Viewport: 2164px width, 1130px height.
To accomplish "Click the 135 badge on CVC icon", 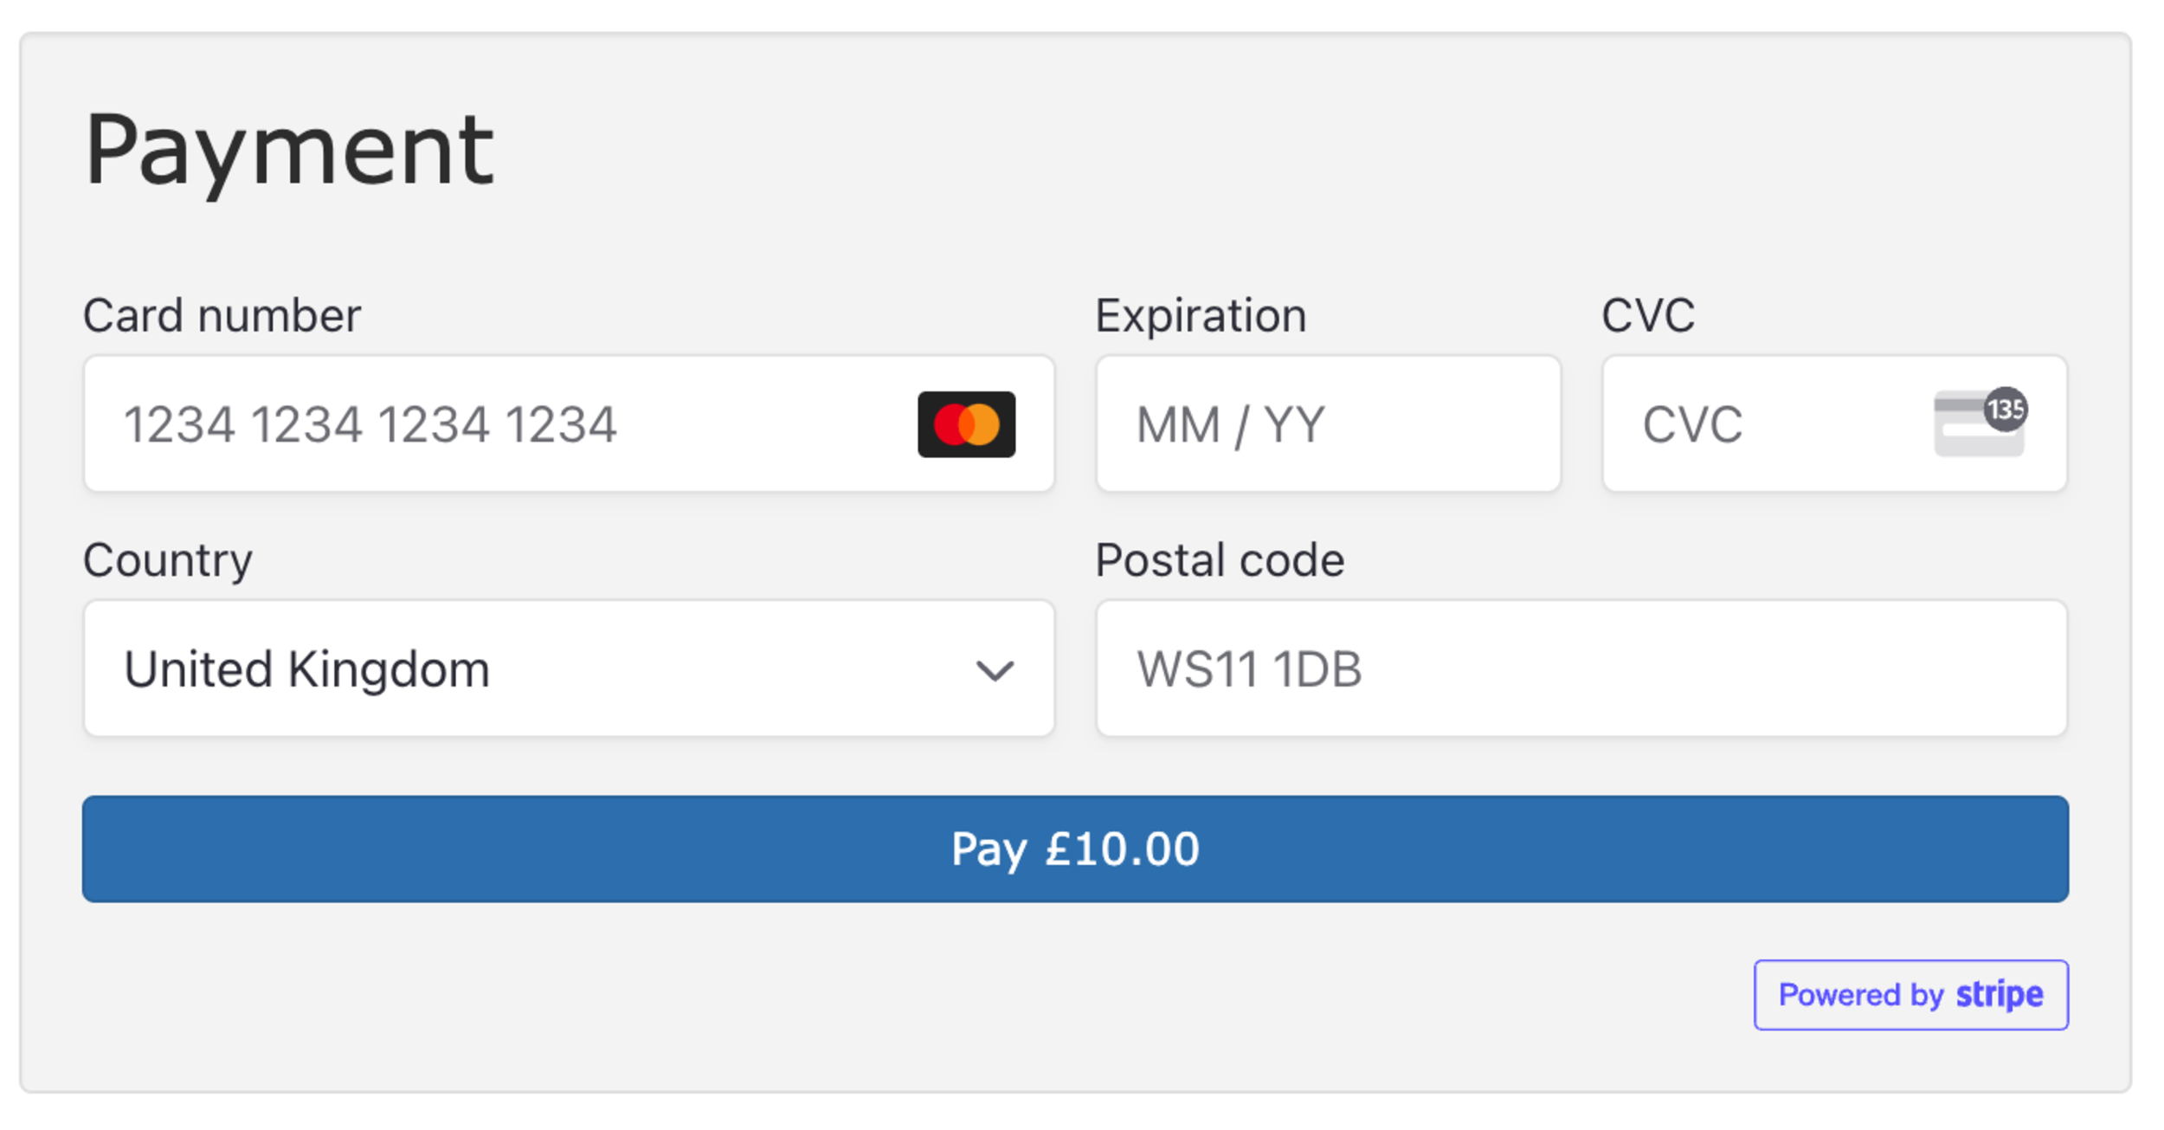I will 2006,409.
